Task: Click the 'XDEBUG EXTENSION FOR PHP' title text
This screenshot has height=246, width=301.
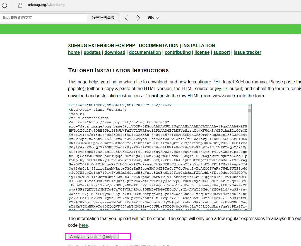Action: (x=102, y=46)
